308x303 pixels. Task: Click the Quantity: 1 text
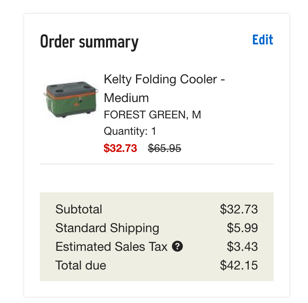click(130, 131)
